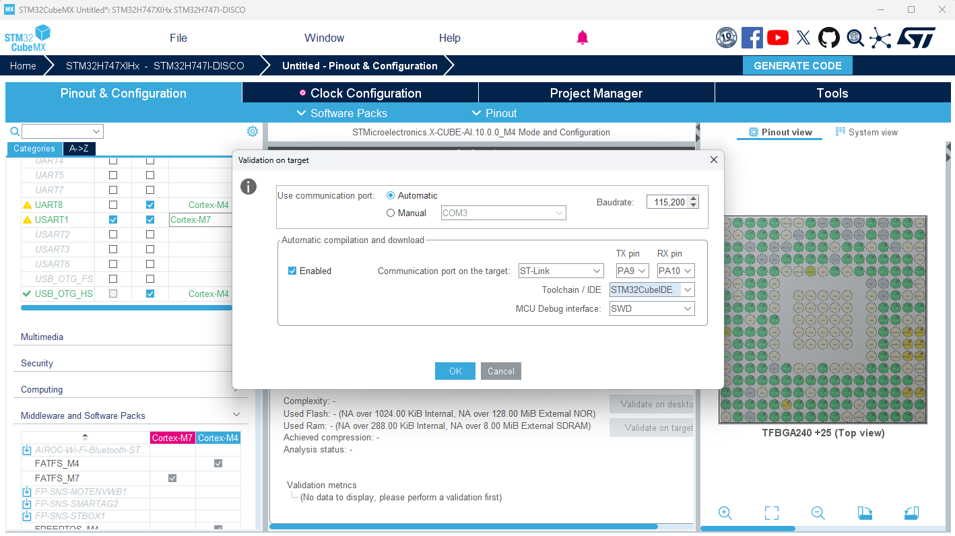Viewport: 955px width, 536px height.
Task: Open the STM32CubeMX GitHub page icon
Action: click(x=829, y=38)
